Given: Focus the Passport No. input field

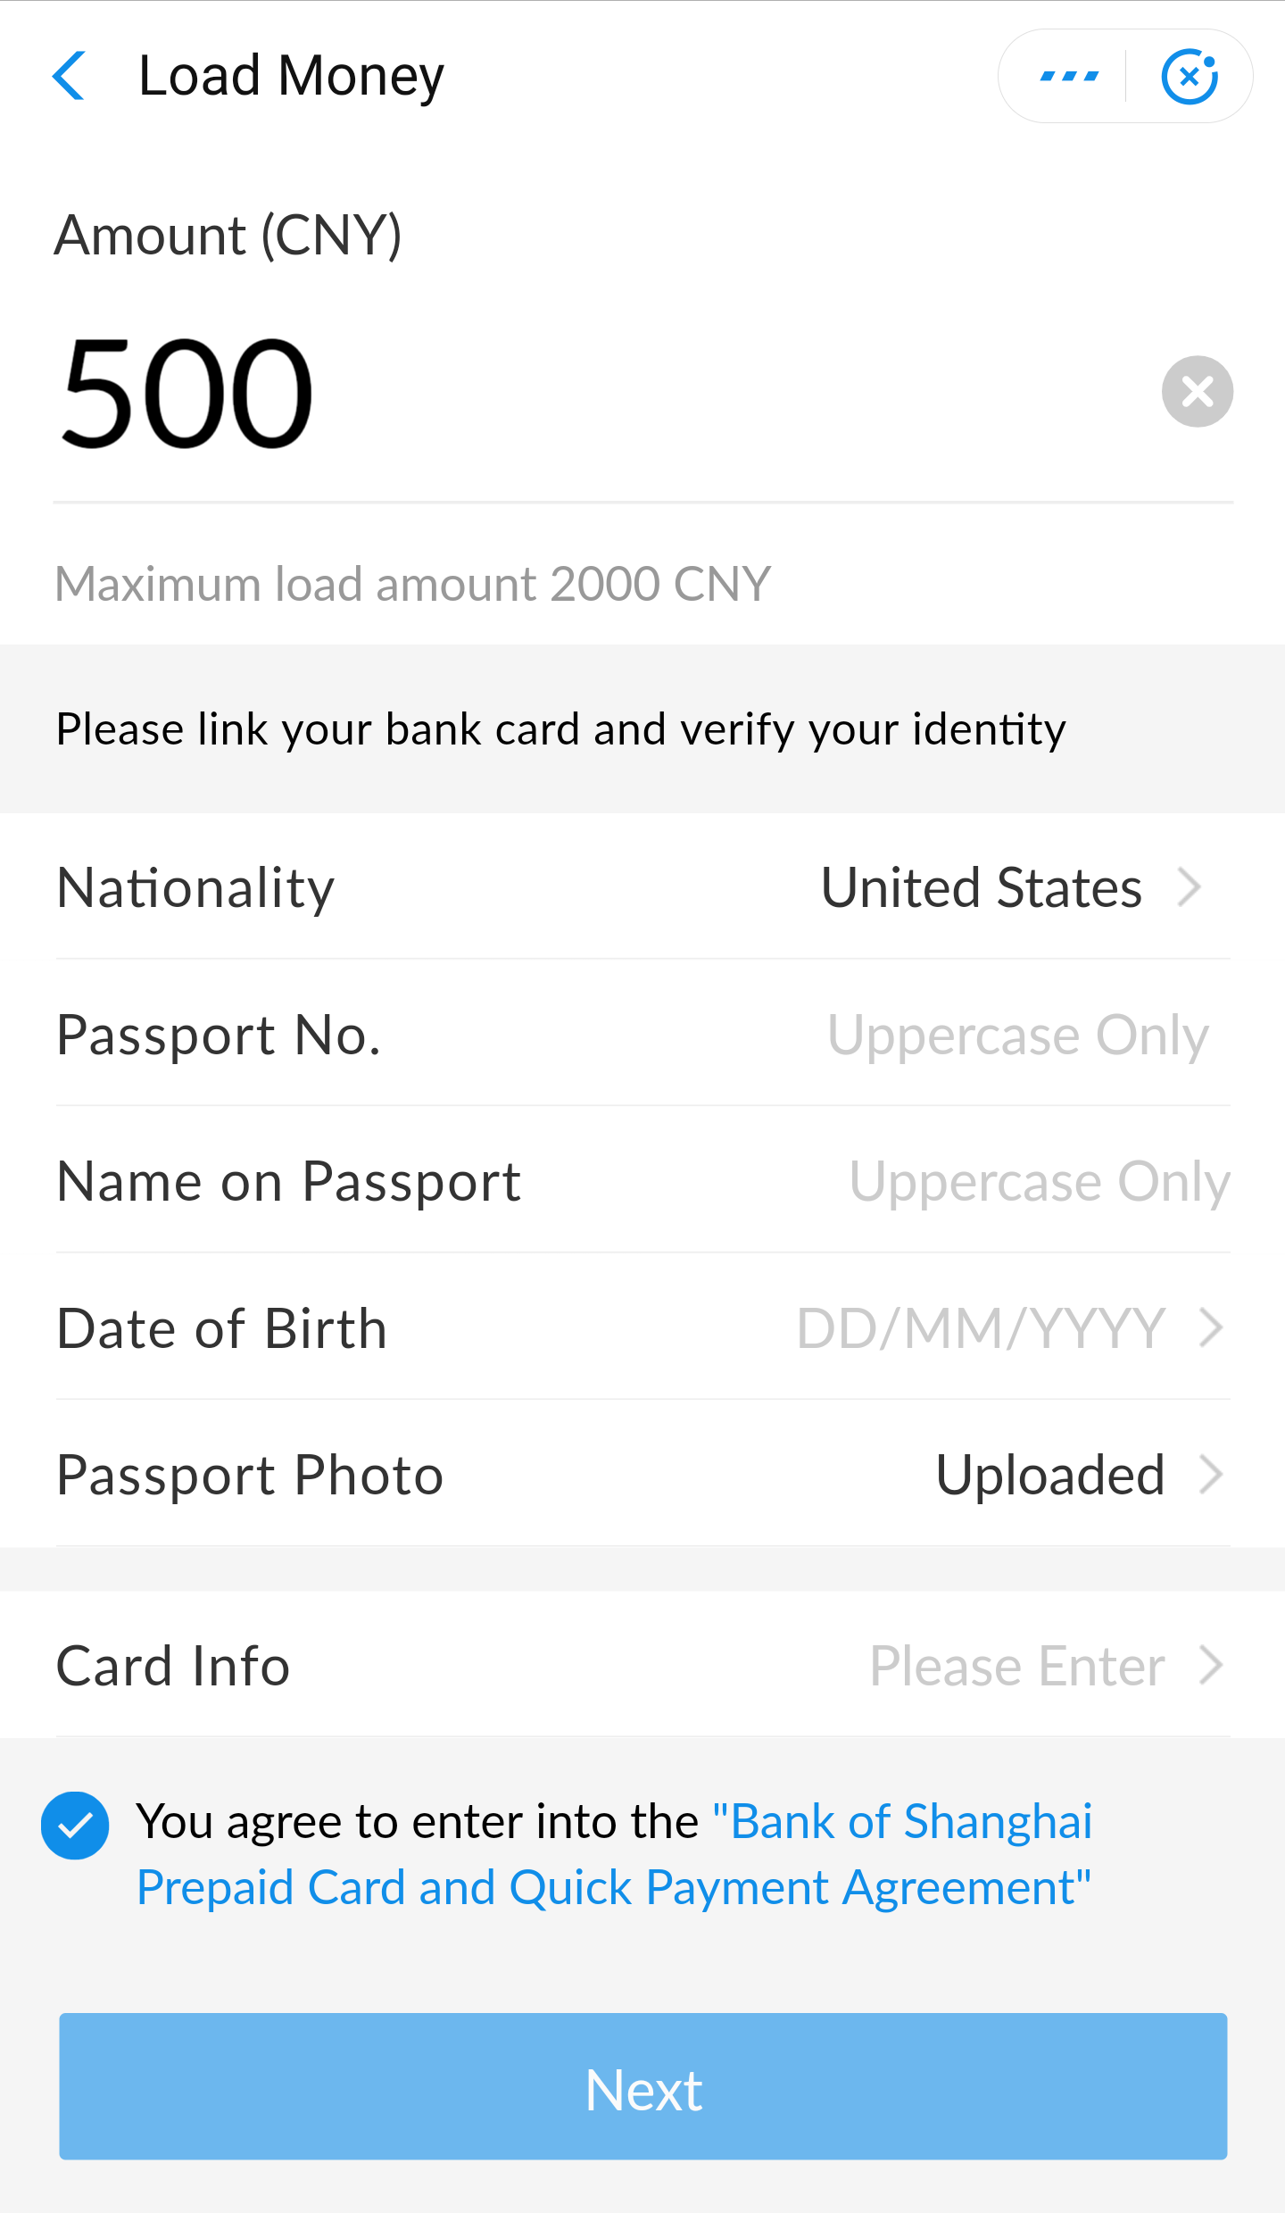Looking at the screenshot, I should tap(1017, 1035).
